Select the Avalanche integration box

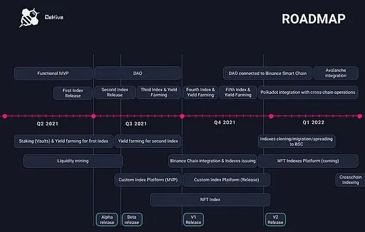tap(336, 73)
